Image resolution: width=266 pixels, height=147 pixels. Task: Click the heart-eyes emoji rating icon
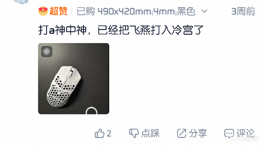pos(43,11)
